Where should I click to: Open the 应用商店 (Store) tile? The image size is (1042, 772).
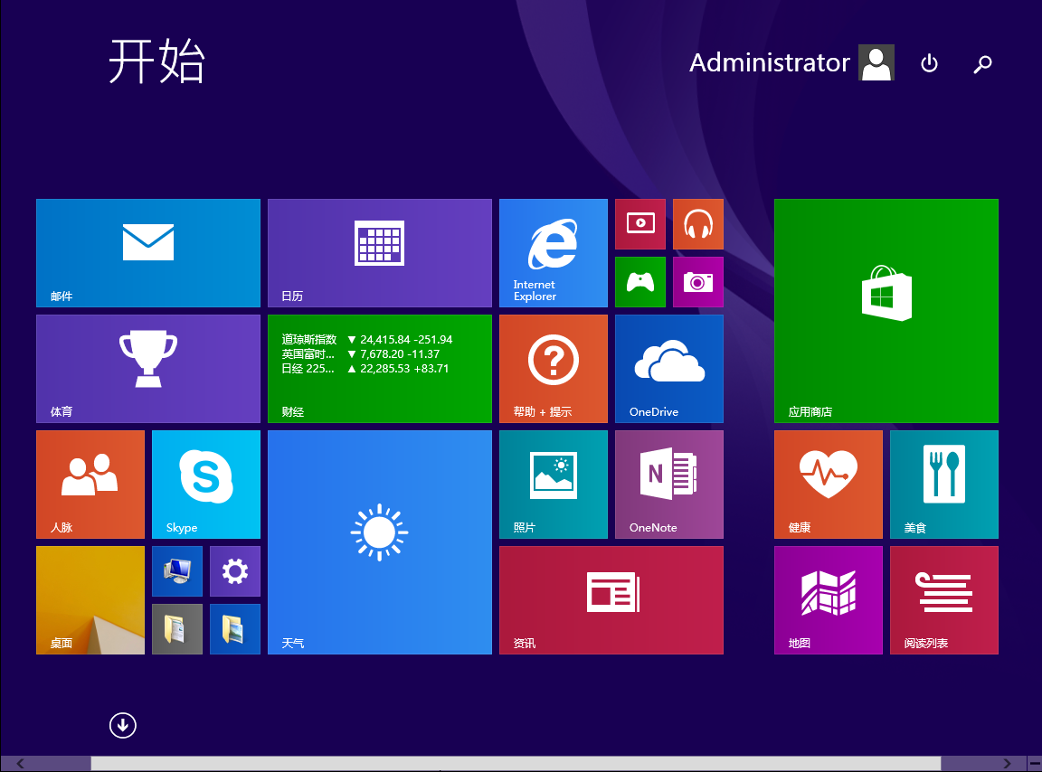click(x=886, y=311)
